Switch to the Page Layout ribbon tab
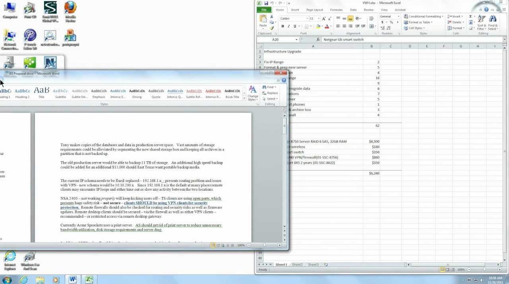 coord(314,10)
